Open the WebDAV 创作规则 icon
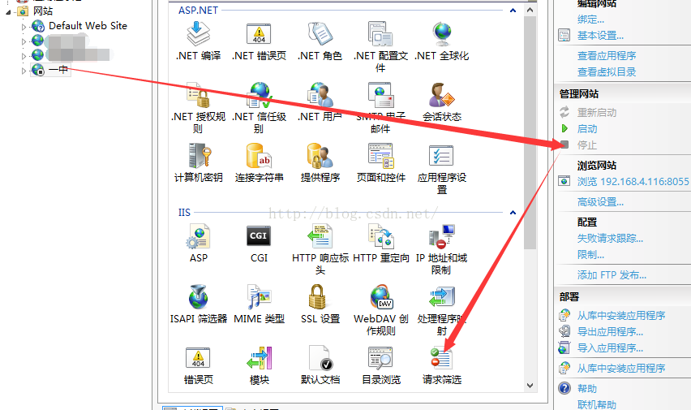This screenshot has width=691, height=410. (x=380, y=297)
